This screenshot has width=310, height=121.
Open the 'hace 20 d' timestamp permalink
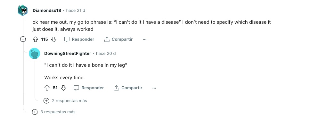click(x=106, y=54)
